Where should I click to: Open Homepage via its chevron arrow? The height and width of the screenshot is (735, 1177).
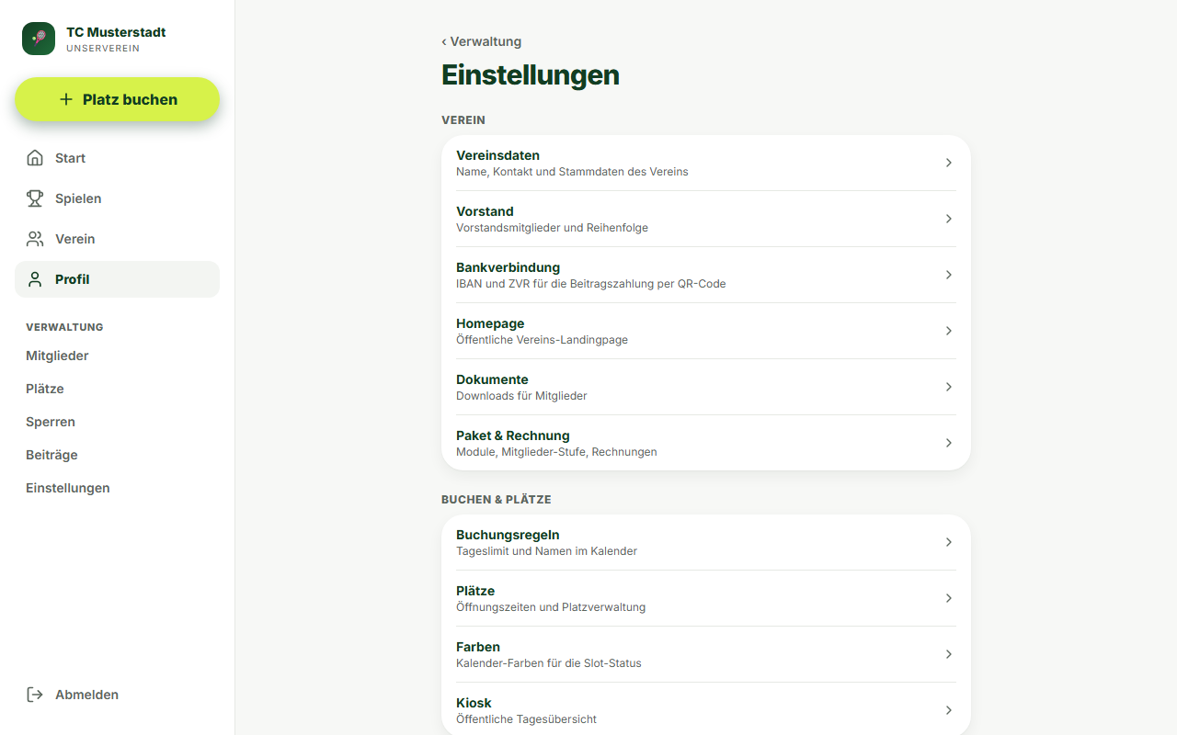coord(949,331)
